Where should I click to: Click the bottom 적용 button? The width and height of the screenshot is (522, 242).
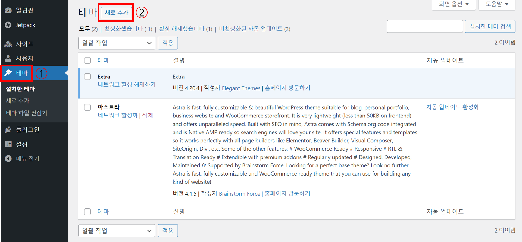(x=168, y=231)
